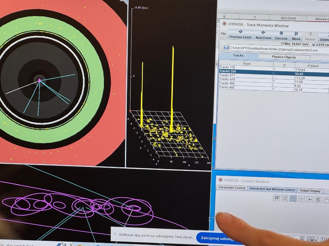
Task: Select the rubberband box tool
Action: (285, 198)
